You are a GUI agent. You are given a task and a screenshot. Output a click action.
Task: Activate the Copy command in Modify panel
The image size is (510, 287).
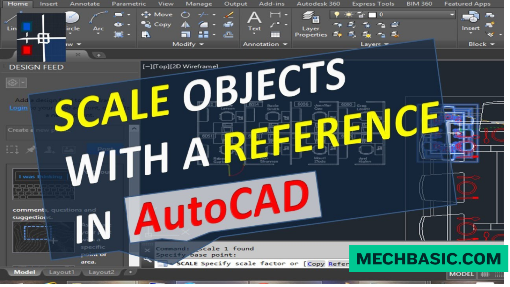156,25
